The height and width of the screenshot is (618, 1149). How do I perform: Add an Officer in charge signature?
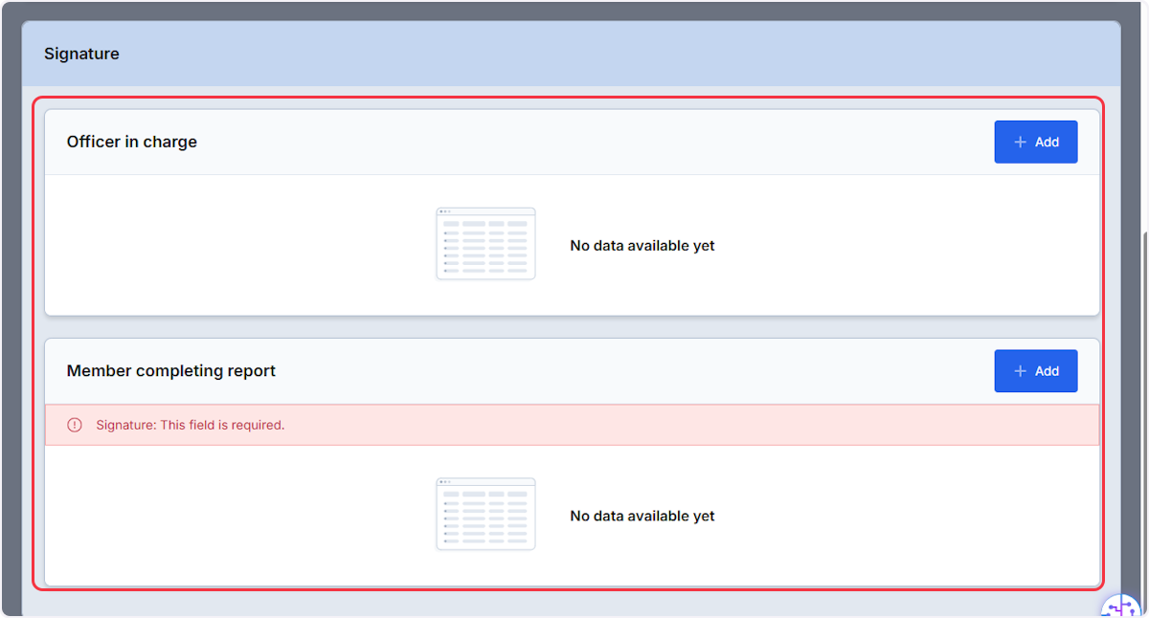pyautogui.click(x=1035, y=142)
